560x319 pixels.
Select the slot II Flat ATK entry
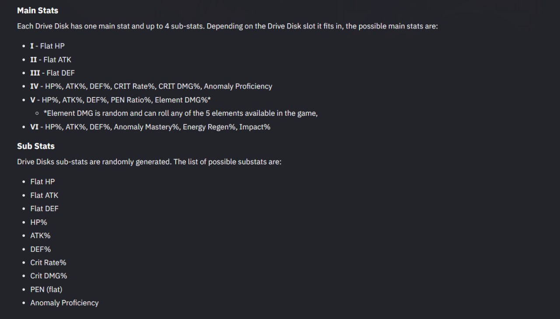[x=51, y=59]
